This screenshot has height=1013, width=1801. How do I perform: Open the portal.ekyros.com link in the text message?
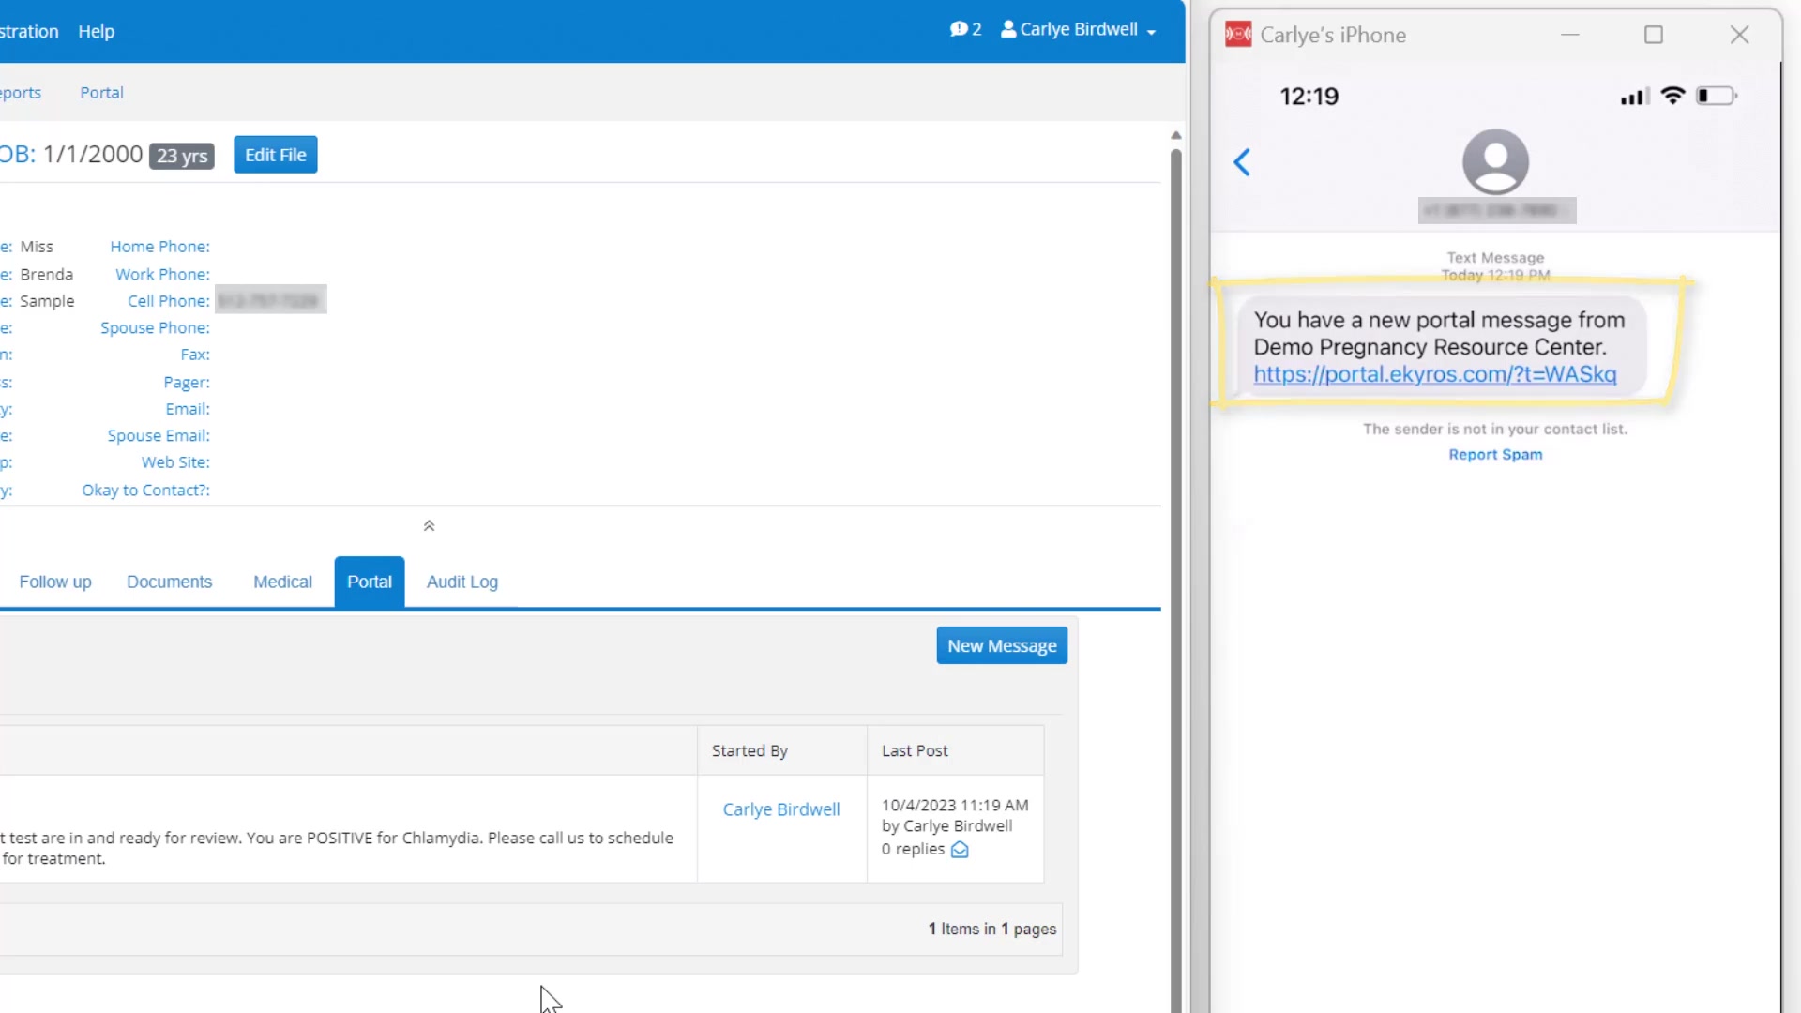1435,374
